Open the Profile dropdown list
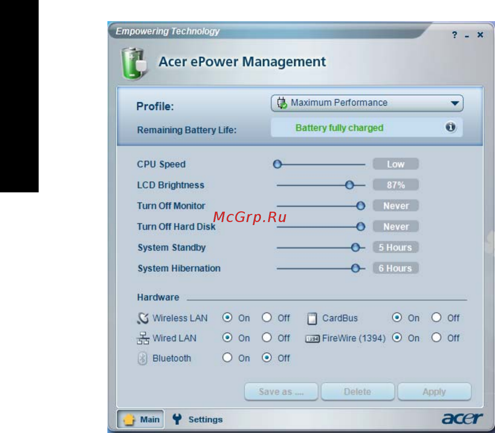 (367, 103)
